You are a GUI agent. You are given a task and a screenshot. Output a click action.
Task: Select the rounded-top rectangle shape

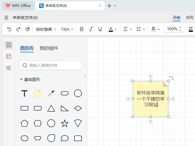[78, 138]
